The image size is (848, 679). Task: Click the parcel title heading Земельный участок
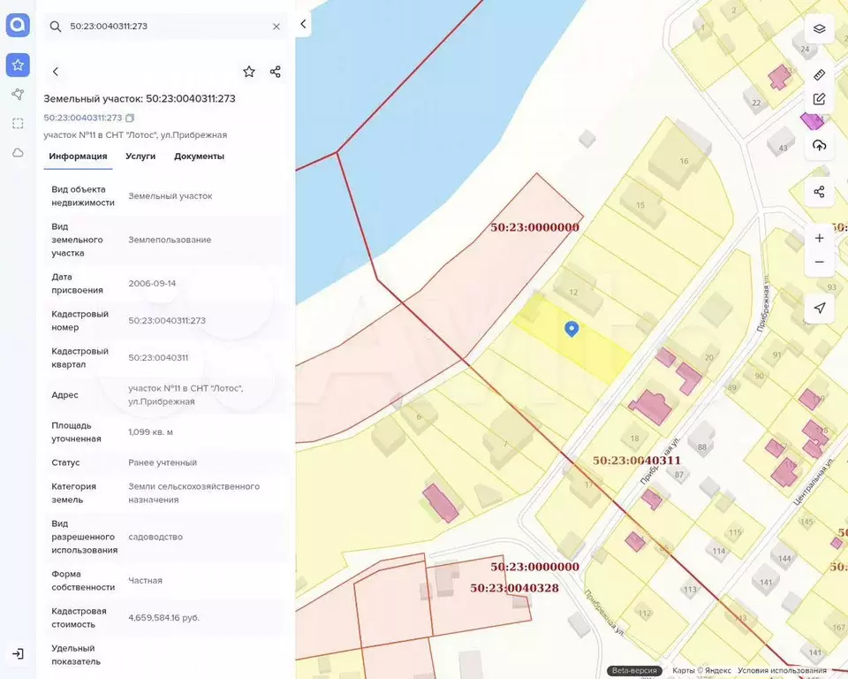140,98
